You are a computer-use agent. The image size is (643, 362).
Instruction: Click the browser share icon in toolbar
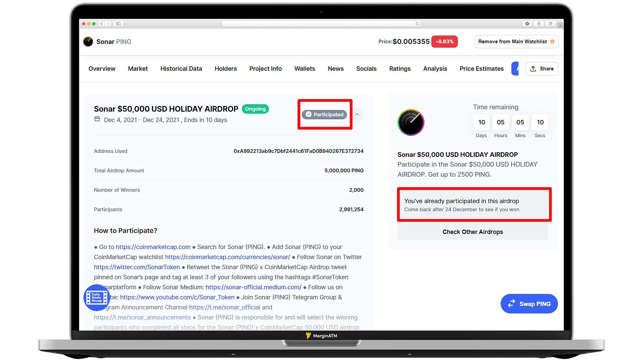tap(539, 24)
